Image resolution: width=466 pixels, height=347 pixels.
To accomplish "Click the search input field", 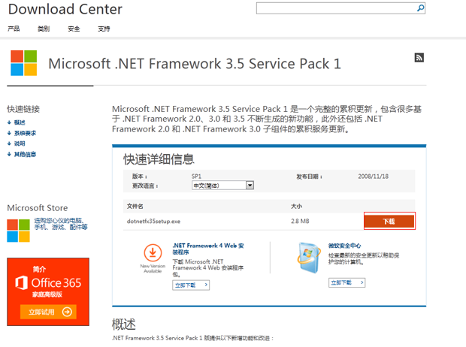I will [x=335, y=8].
